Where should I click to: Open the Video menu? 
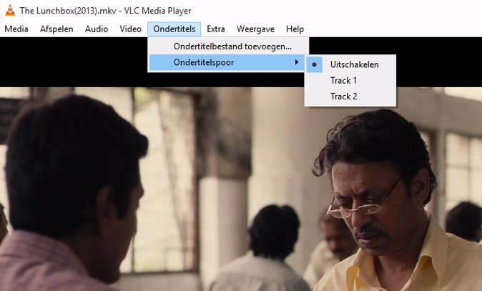(x=130, y=29)
